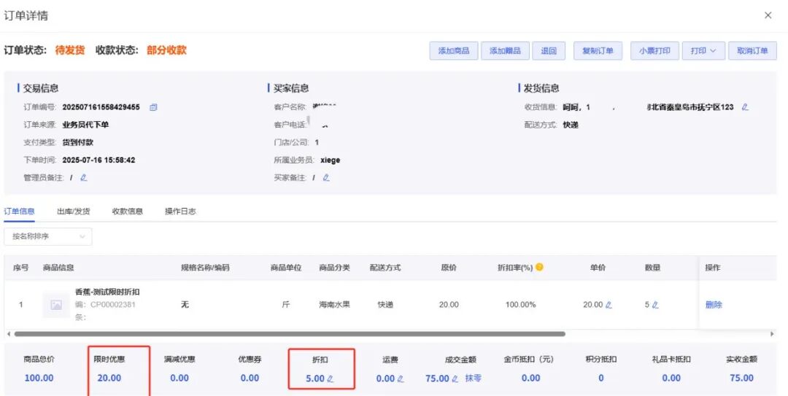Open the 打印 dropdown menu
Image resolution: width=788 pixels, height=396 pixels.
(x=703, y=51)
